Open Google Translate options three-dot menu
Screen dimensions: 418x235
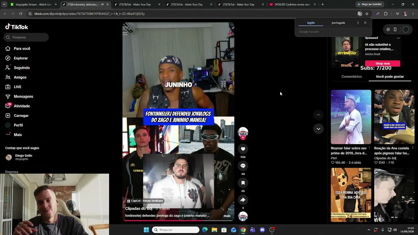pyautogui.click(x=358, y=23)
